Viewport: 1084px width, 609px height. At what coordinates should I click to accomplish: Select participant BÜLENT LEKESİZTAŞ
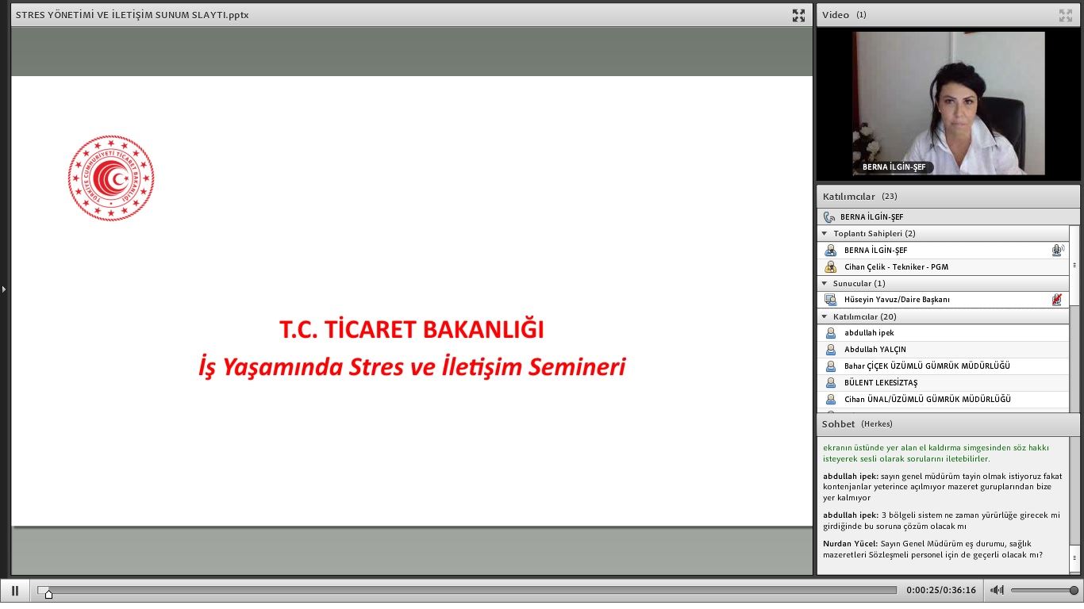[881, 383]
